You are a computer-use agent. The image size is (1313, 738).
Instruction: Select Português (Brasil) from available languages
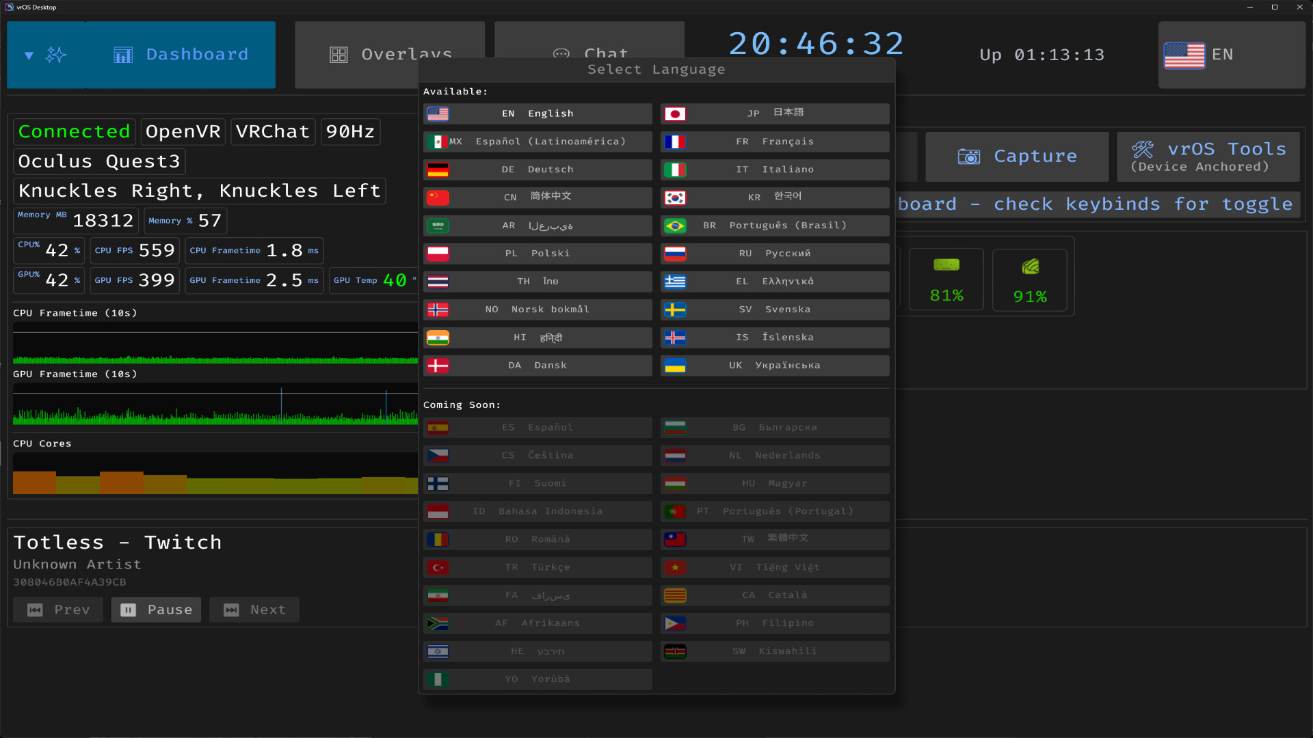[x=774, y=225]
